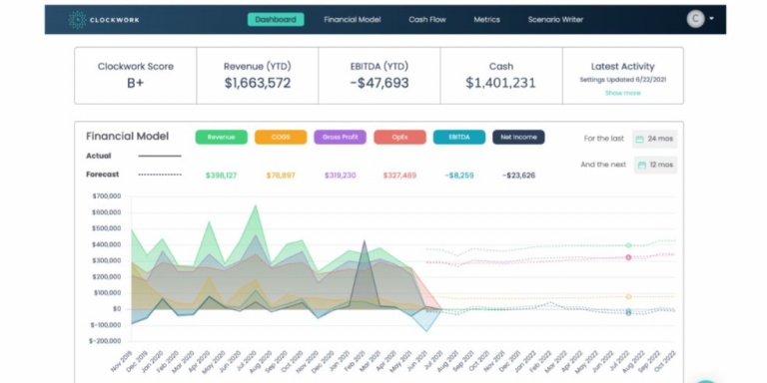Click the pink OpEx forecast data point marker
This screenshot has width=767, height=383.
pos(628,257)
